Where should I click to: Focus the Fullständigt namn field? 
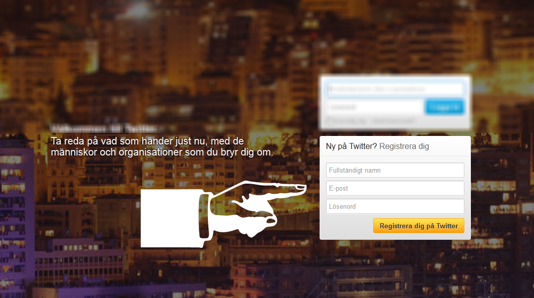click(x=395, y=170)
